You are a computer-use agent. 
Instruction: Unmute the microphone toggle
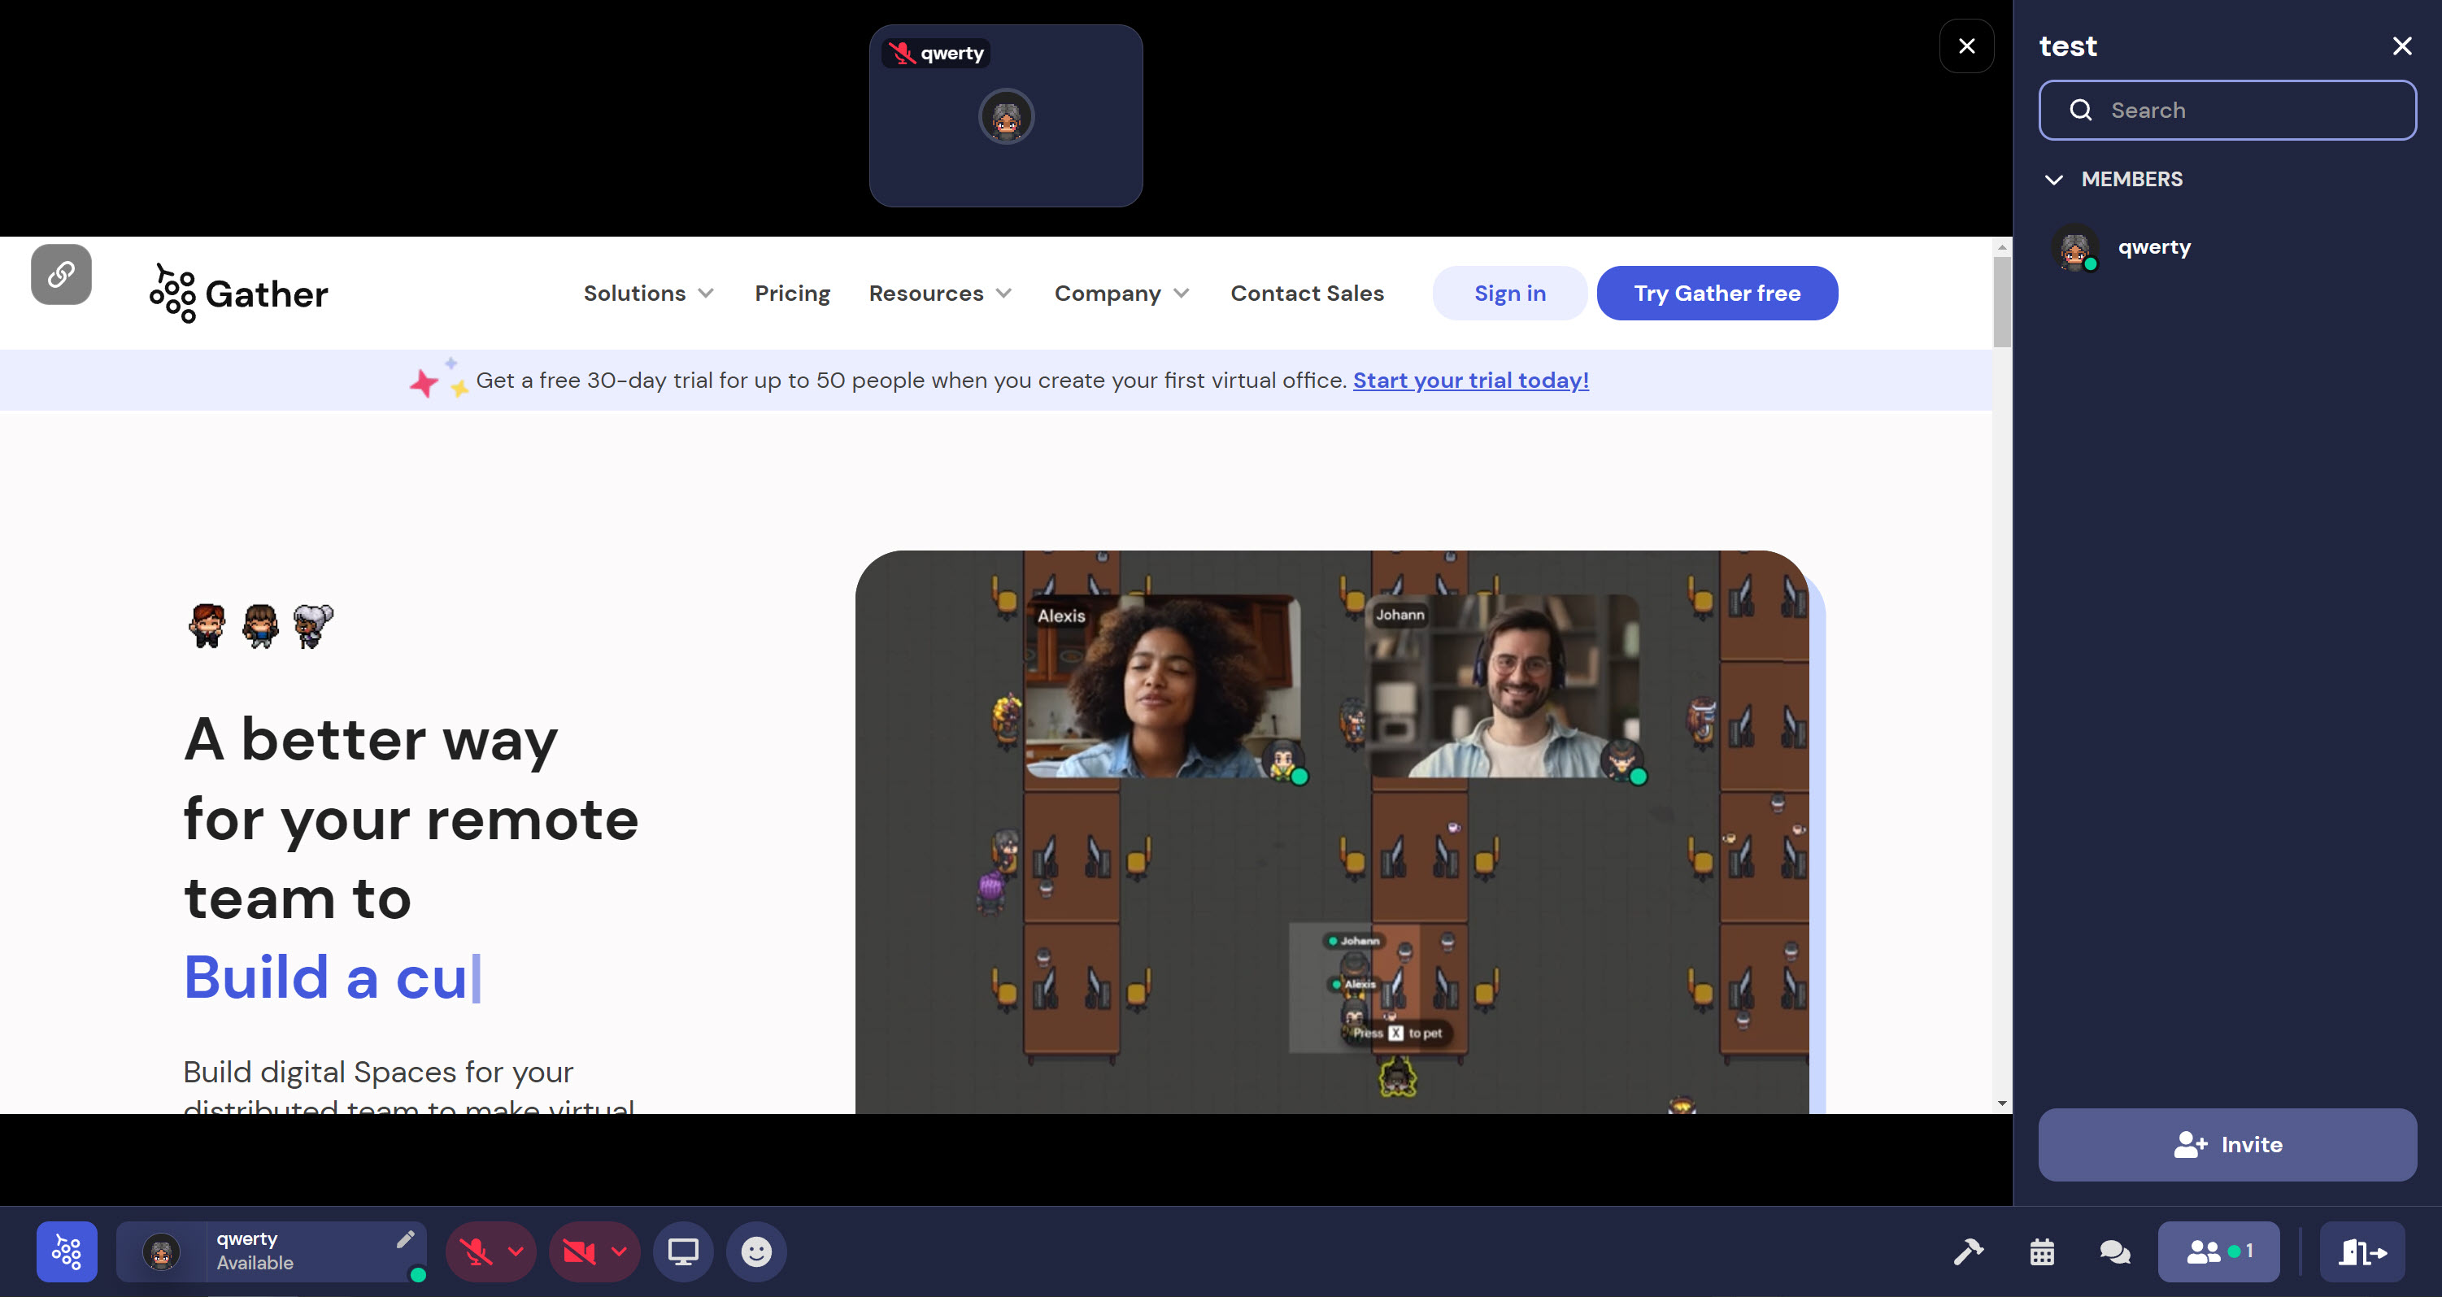click(x=477, y=1251)
